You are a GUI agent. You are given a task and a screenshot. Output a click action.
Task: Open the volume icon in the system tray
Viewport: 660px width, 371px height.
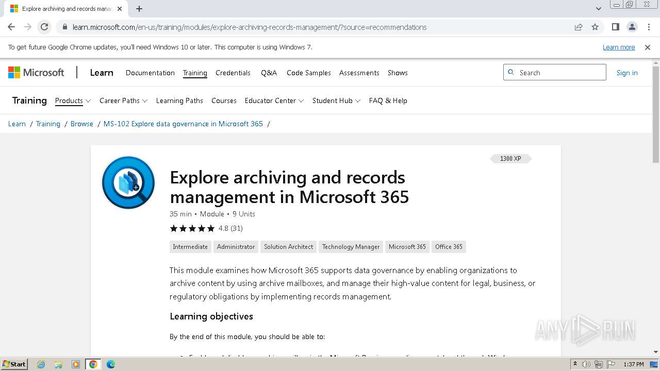pyautogui.click(x=586, y=364)
